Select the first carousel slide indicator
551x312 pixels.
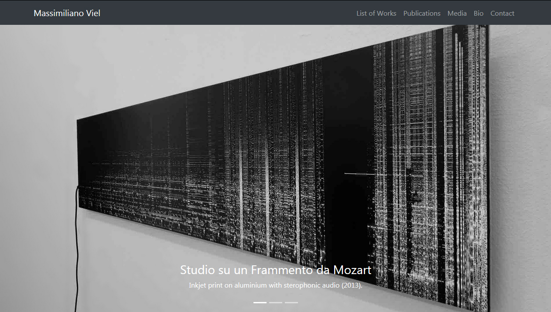[x=260, y=302]
